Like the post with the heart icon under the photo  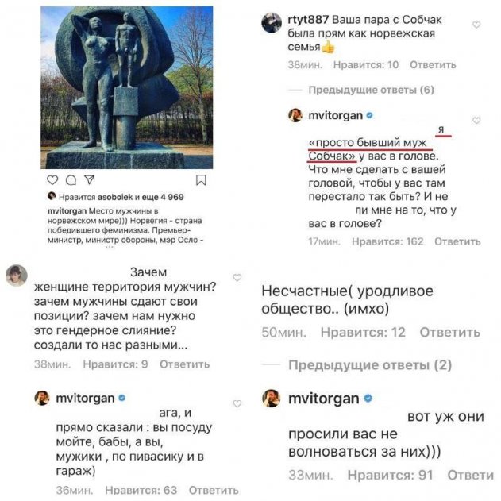point(52,180)
